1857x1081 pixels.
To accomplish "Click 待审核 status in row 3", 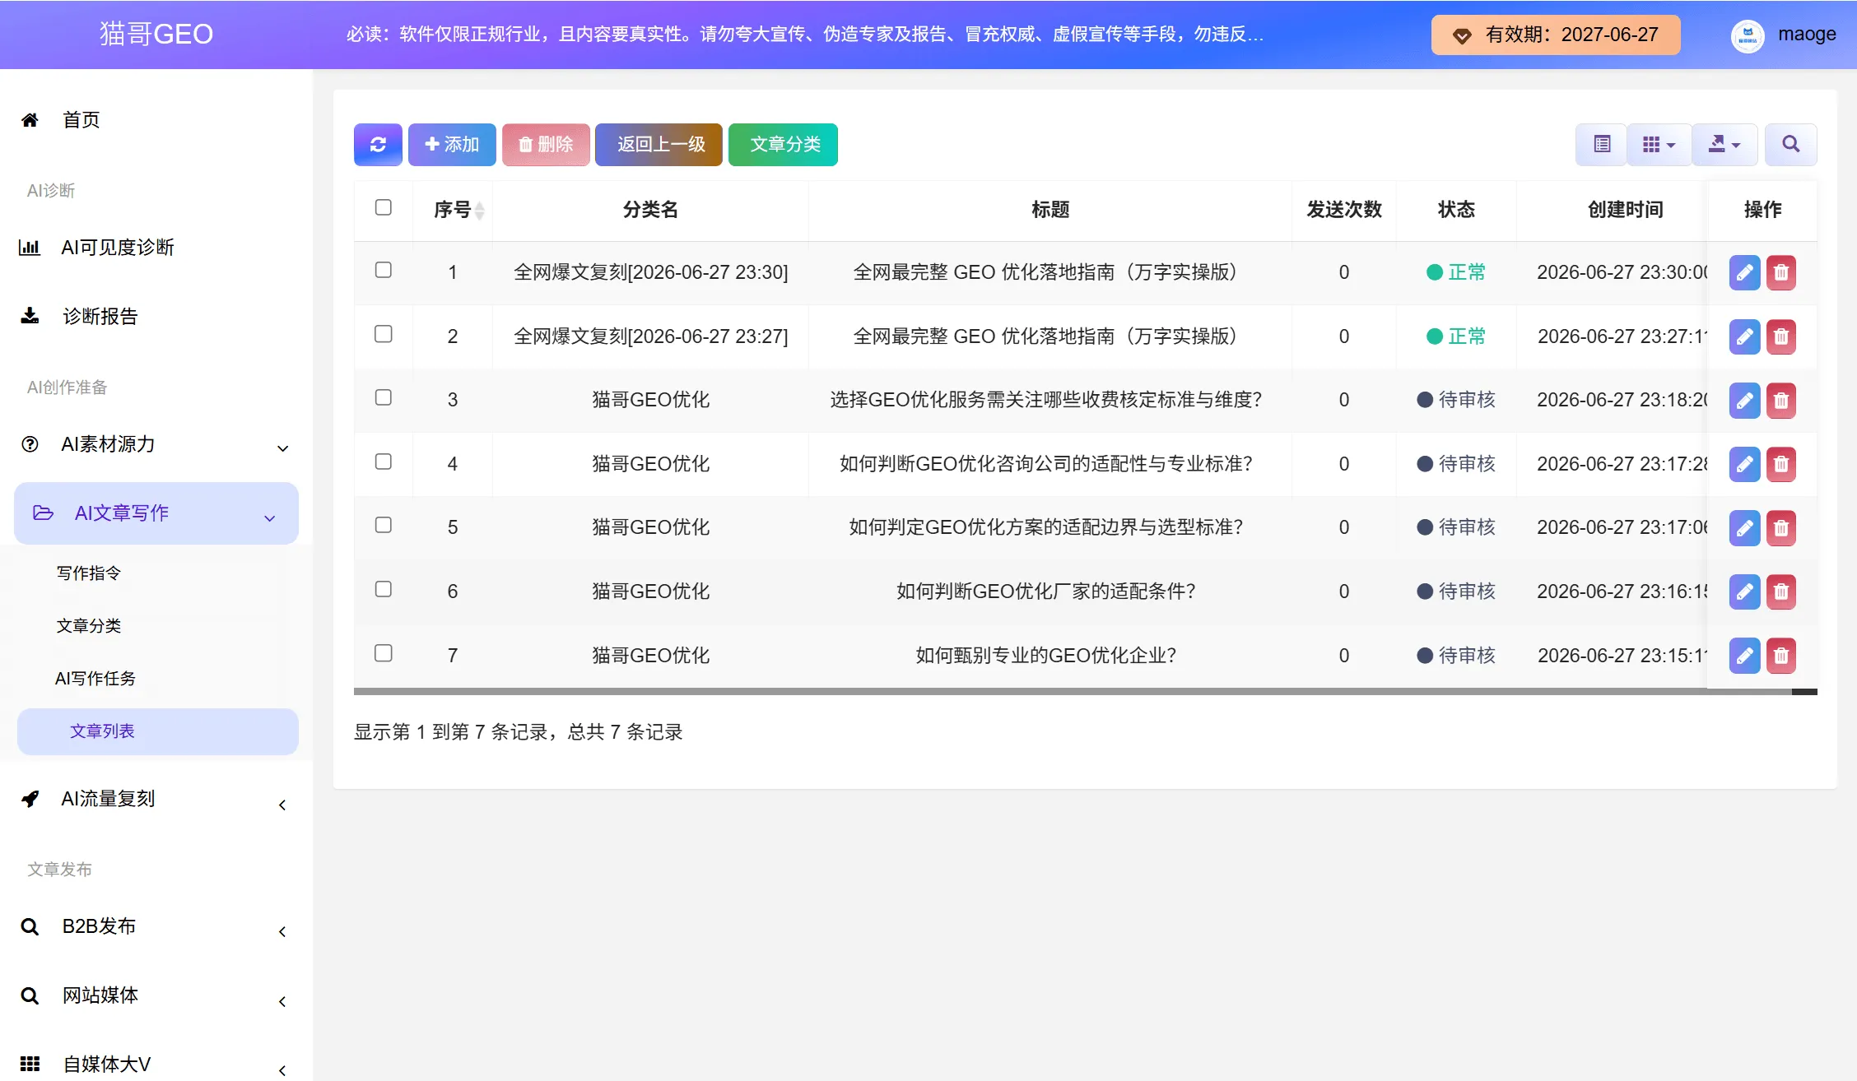I will [x=1456, y=400].
